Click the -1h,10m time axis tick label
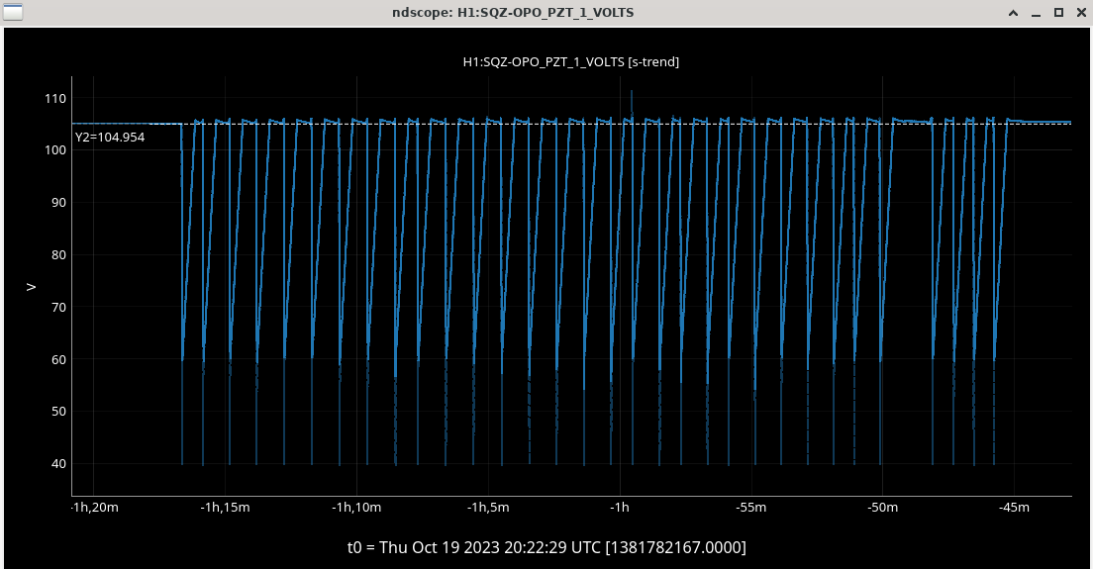The width and height of the screenshot is (1093, 569). tap(356, 508)
